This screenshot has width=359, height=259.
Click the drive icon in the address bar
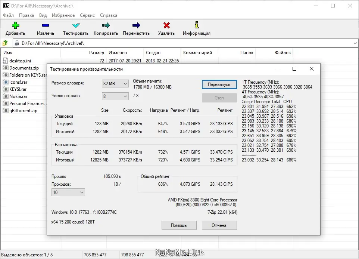tap(17, 43)
